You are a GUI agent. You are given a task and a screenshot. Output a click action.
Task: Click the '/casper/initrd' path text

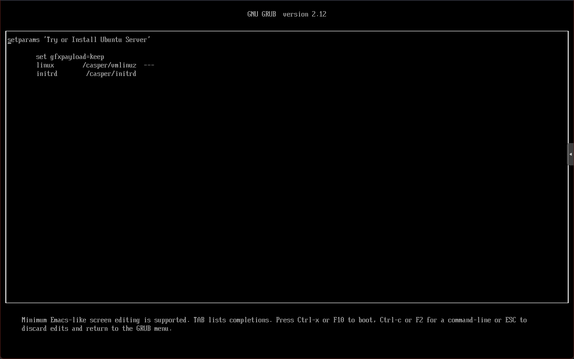(111, 74)
